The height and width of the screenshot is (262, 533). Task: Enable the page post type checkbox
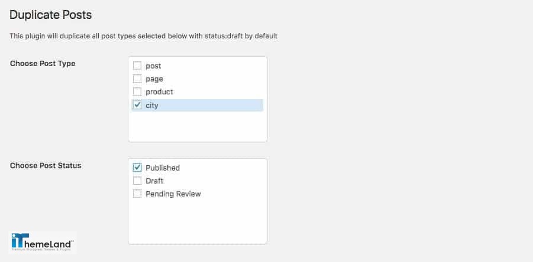pos(137,78)
